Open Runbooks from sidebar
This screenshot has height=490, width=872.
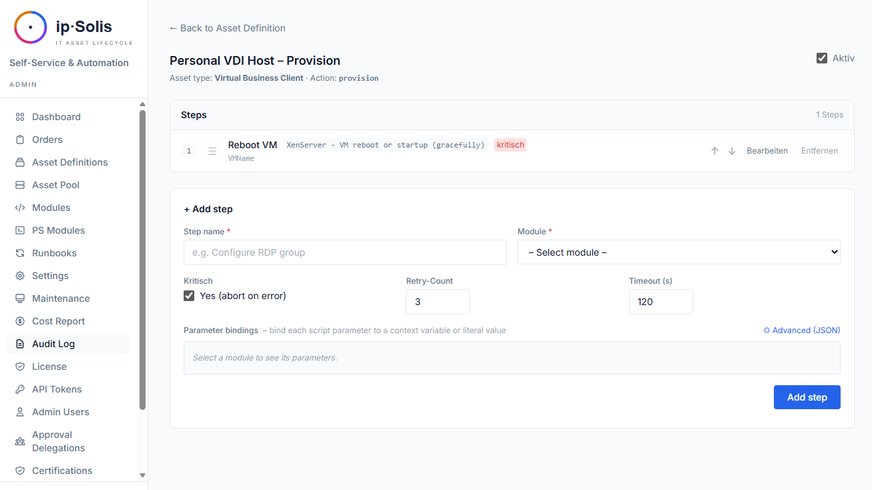(x=68, y=253)
